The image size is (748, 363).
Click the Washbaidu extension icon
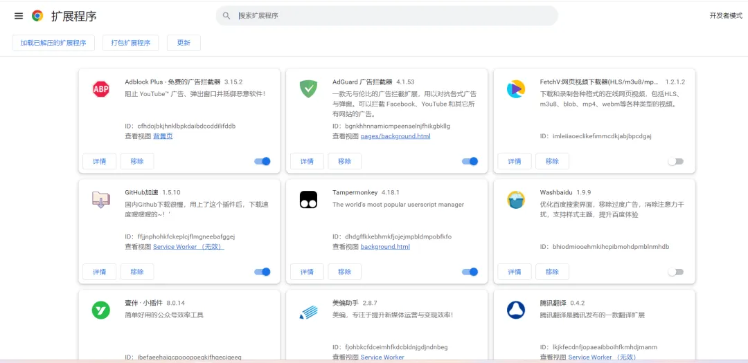click(516, 199)
